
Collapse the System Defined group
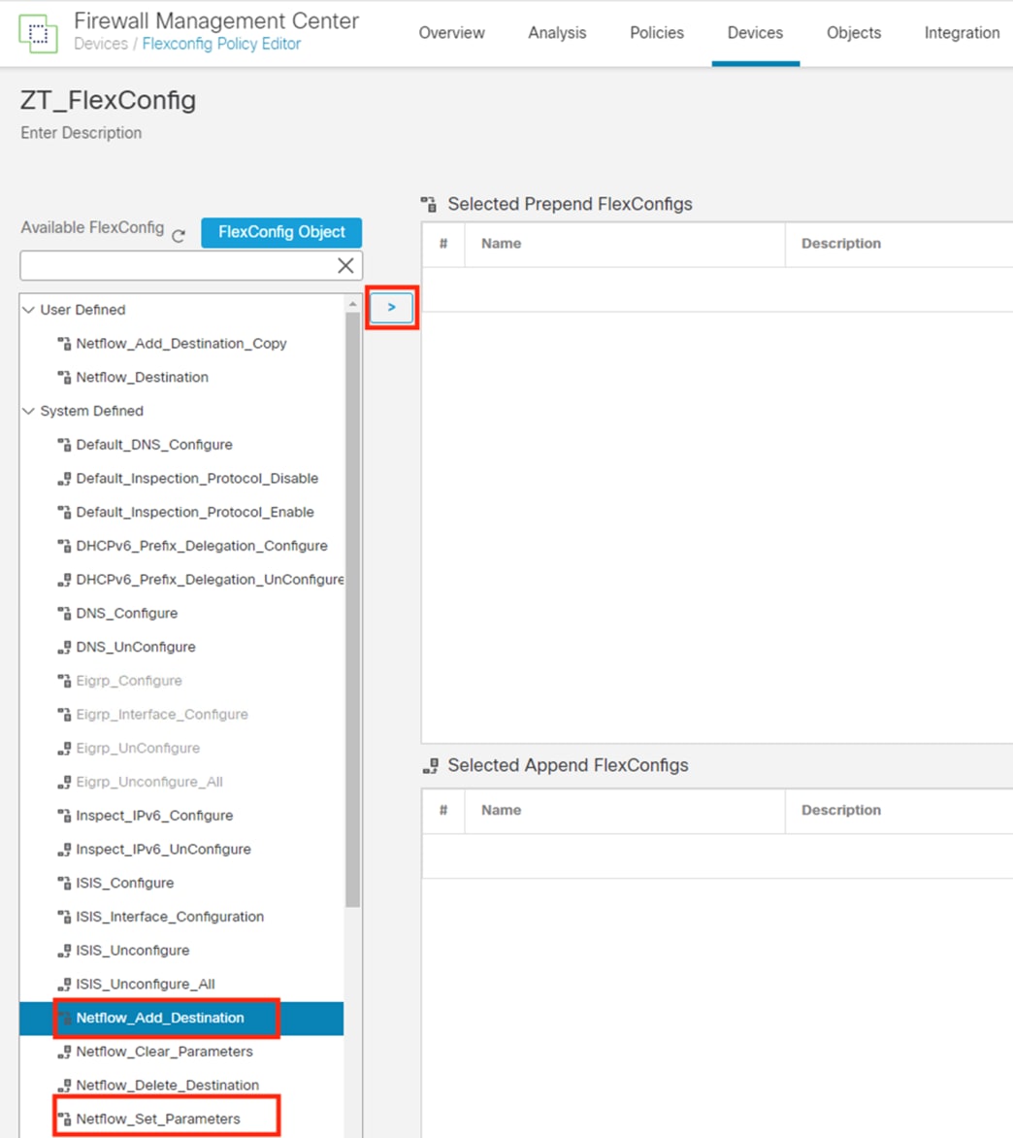29,411
